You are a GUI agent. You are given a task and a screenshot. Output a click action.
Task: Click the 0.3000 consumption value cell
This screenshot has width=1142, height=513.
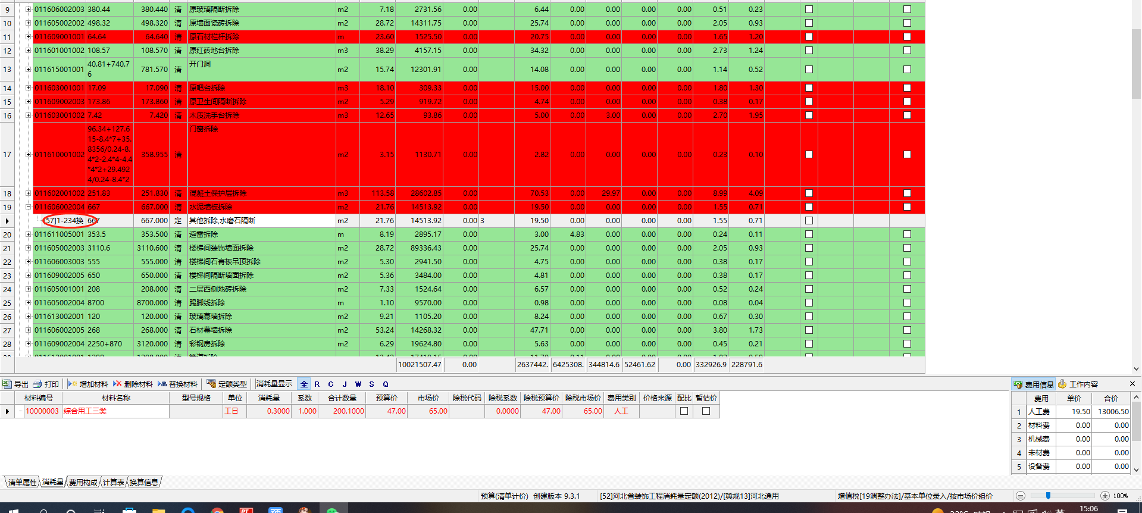click(269, 411)
